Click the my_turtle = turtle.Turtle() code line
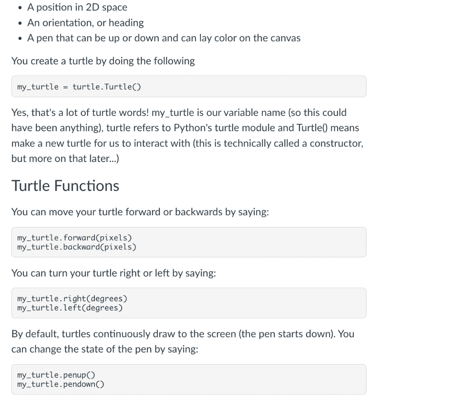 click(79, 87)
